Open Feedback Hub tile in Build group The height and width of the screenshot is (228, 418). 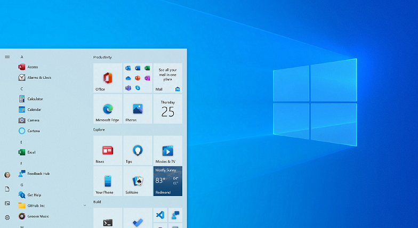175,215
